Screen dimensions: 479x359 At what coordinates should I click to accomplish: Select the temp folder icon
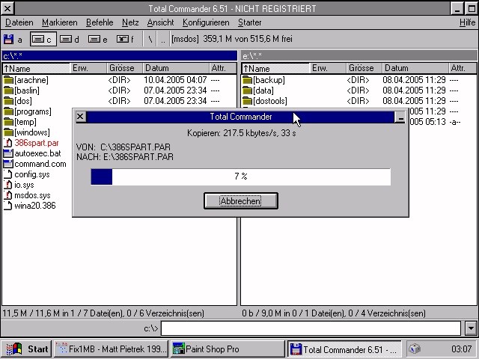click(x=8, y=122)
